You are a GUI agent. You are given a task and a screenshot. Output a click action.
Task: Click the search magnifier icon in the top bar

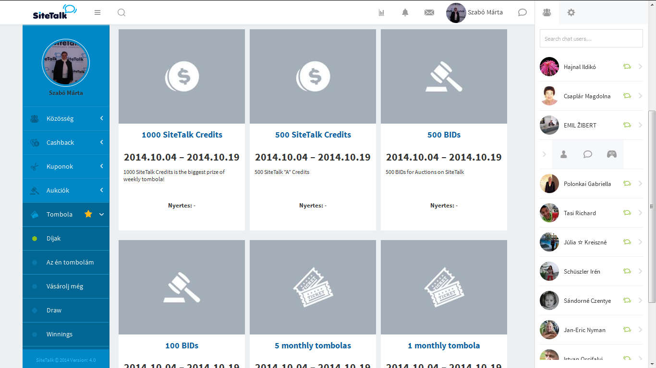[121, 12]
